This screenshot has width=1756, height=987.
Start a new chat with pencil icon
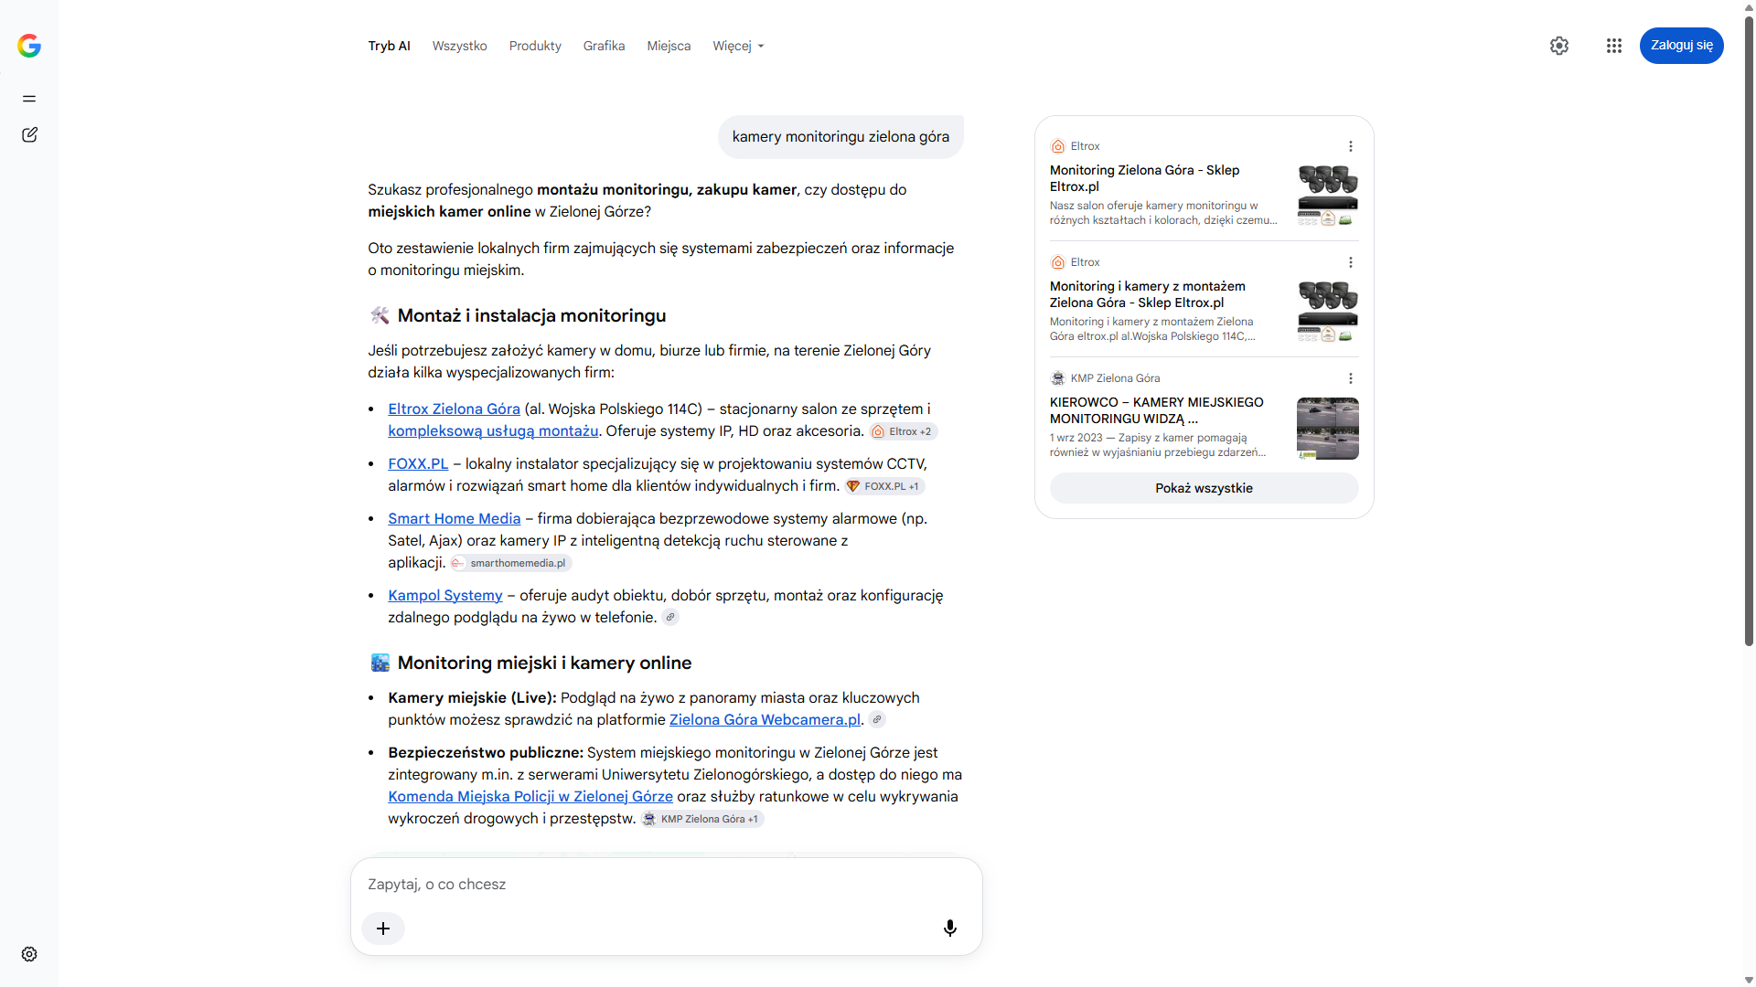click(29, 135)
